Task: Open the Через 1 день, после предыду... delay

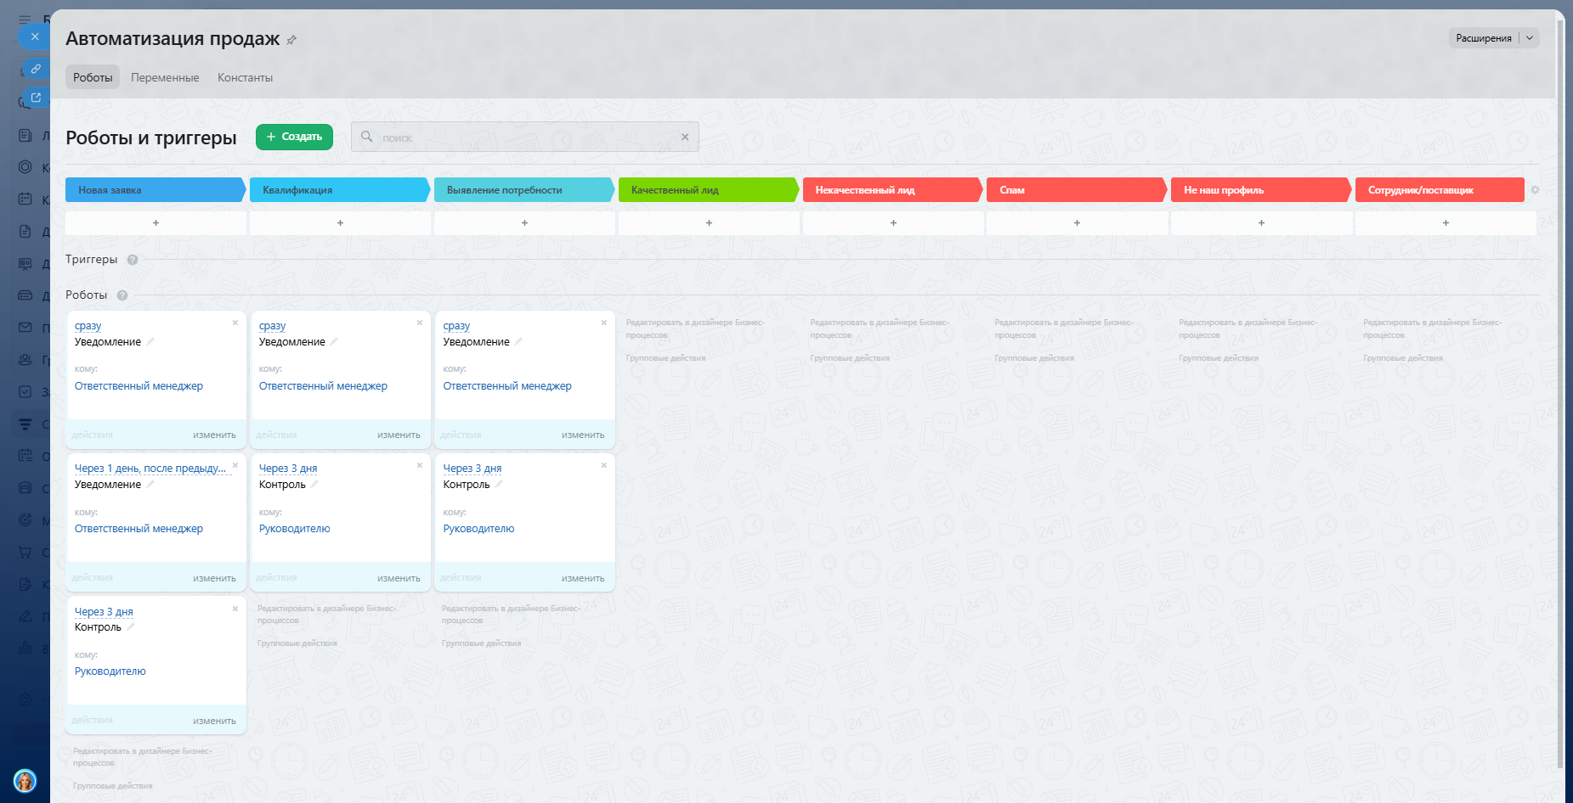Action: click(150, 469)
